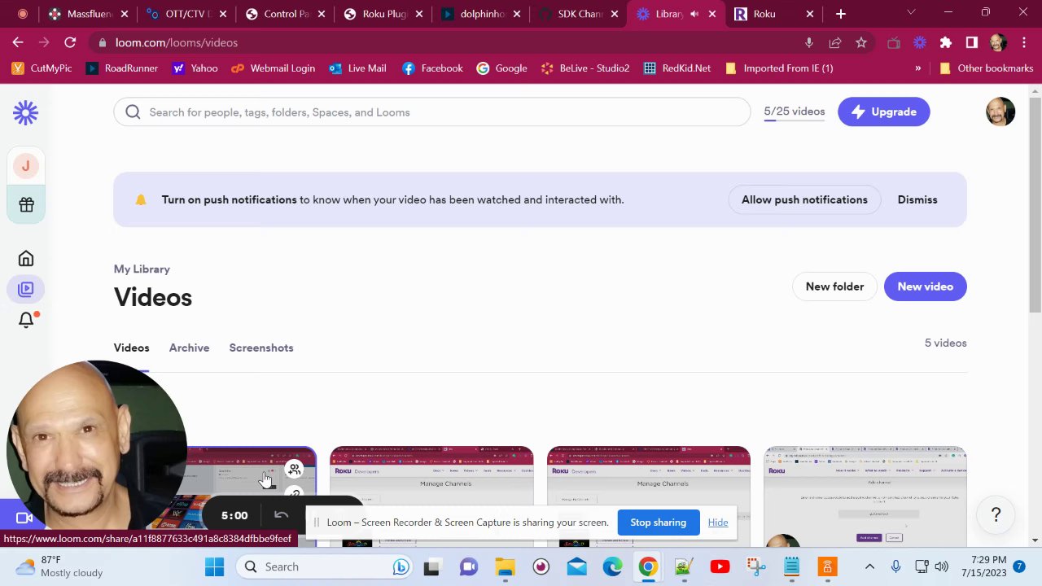Open Imported From IE (1) bookmarks folder
This screenshot has width=1042, height=586.
click(778, 68)
